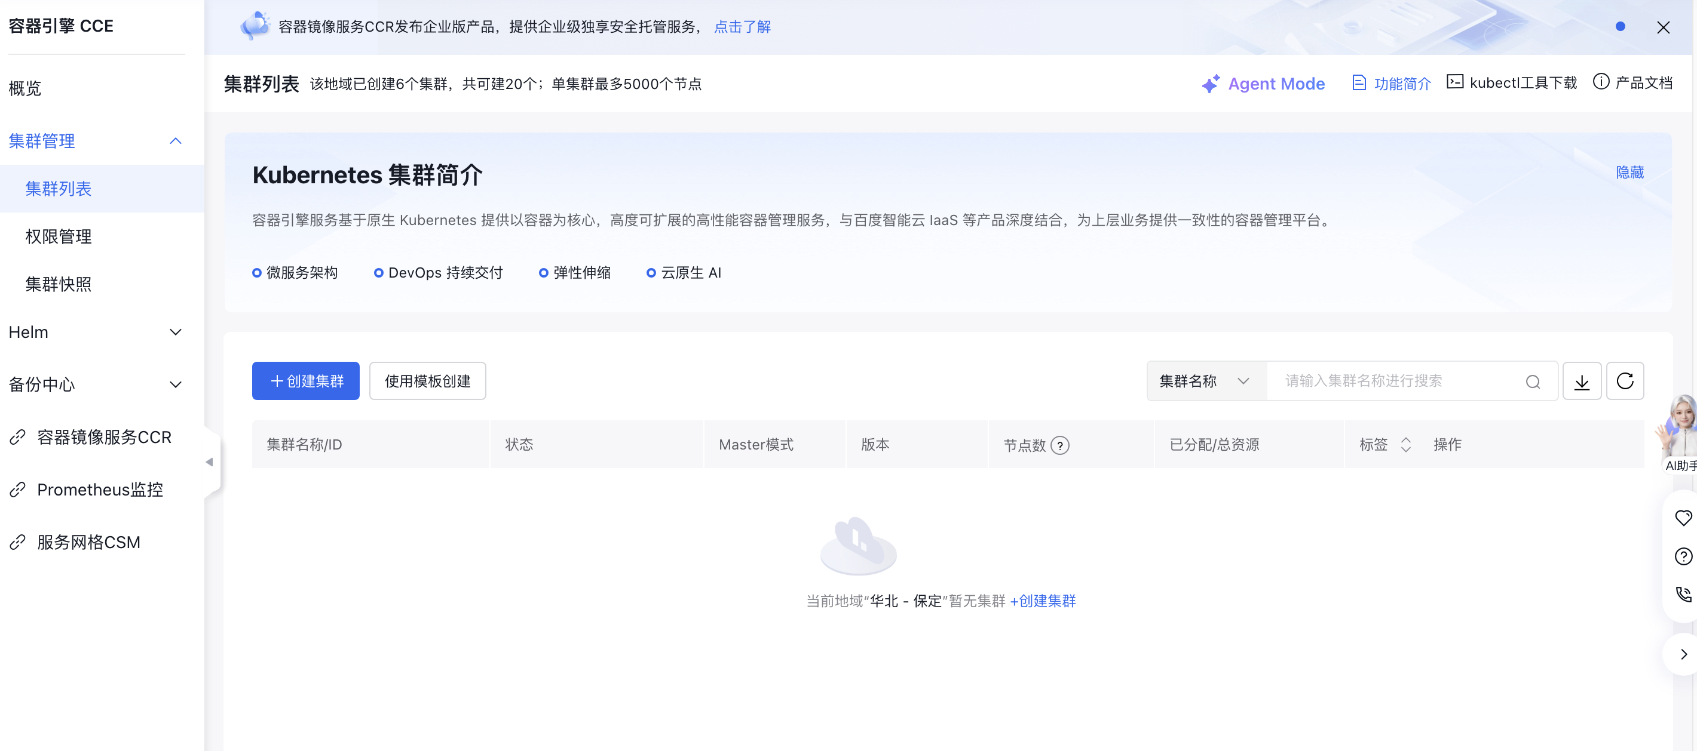Open Prometheus监控 in sidebar
This screenshot has height=751, width=1697.
point(99,490)
